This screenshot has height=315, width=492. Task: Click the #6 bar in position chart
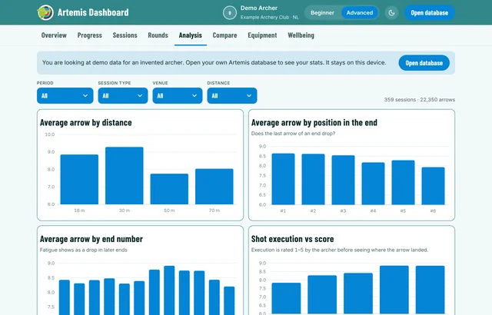click(x=433, y=186)
